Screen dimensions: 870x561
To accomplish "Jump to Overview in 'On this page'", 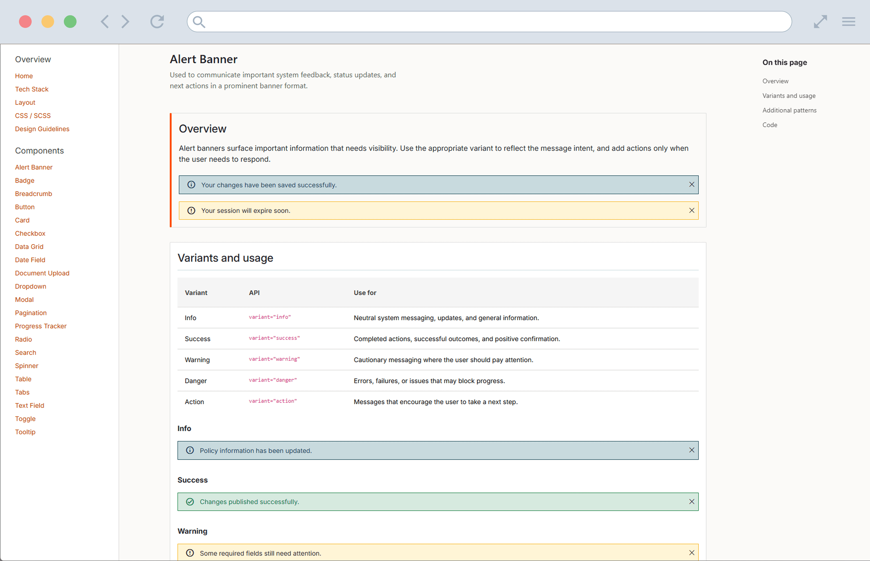I will pyautogui.click(x=775, y=81).
